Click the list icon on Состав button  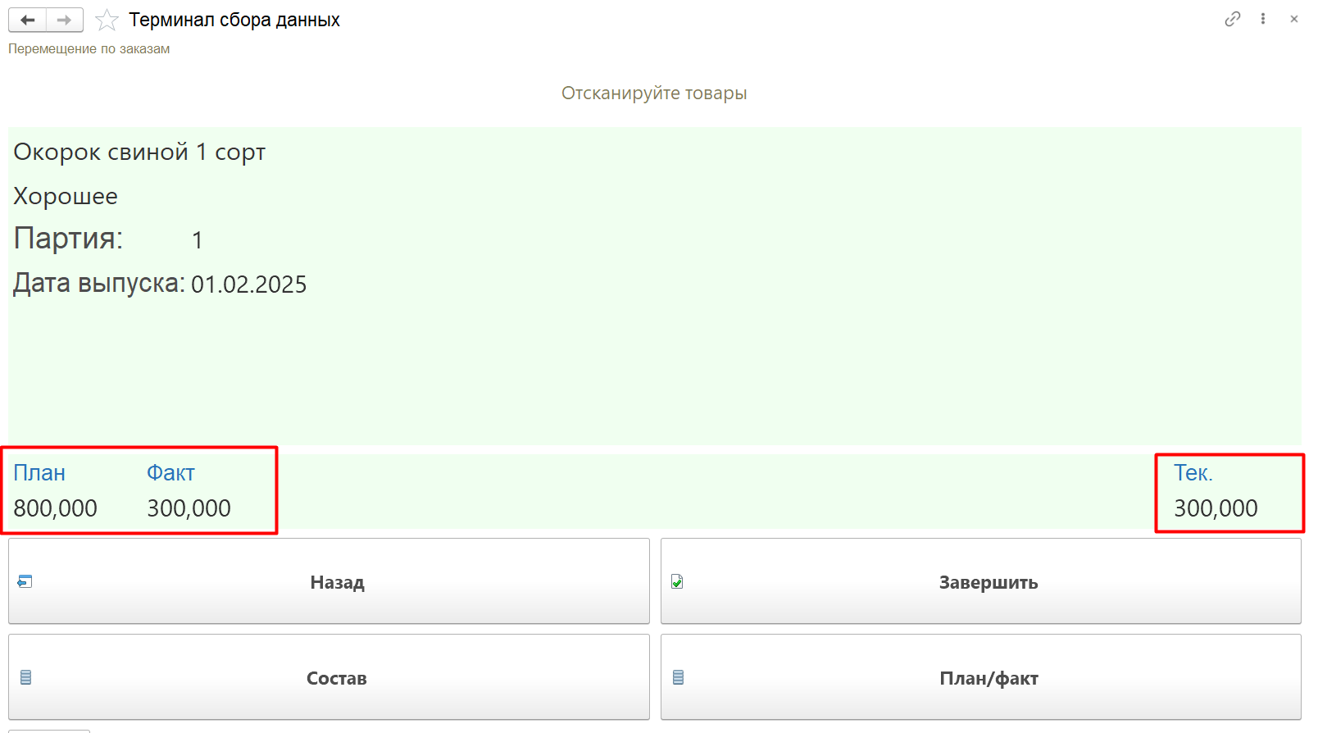(25, 677)
